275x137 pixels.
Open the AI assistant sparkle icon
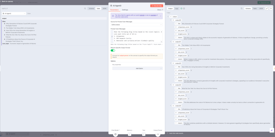point(271,130)
